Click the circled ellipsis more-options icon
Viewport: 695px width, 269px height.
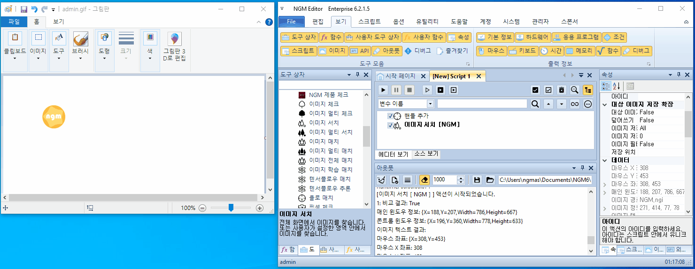[x=587, y=104]
